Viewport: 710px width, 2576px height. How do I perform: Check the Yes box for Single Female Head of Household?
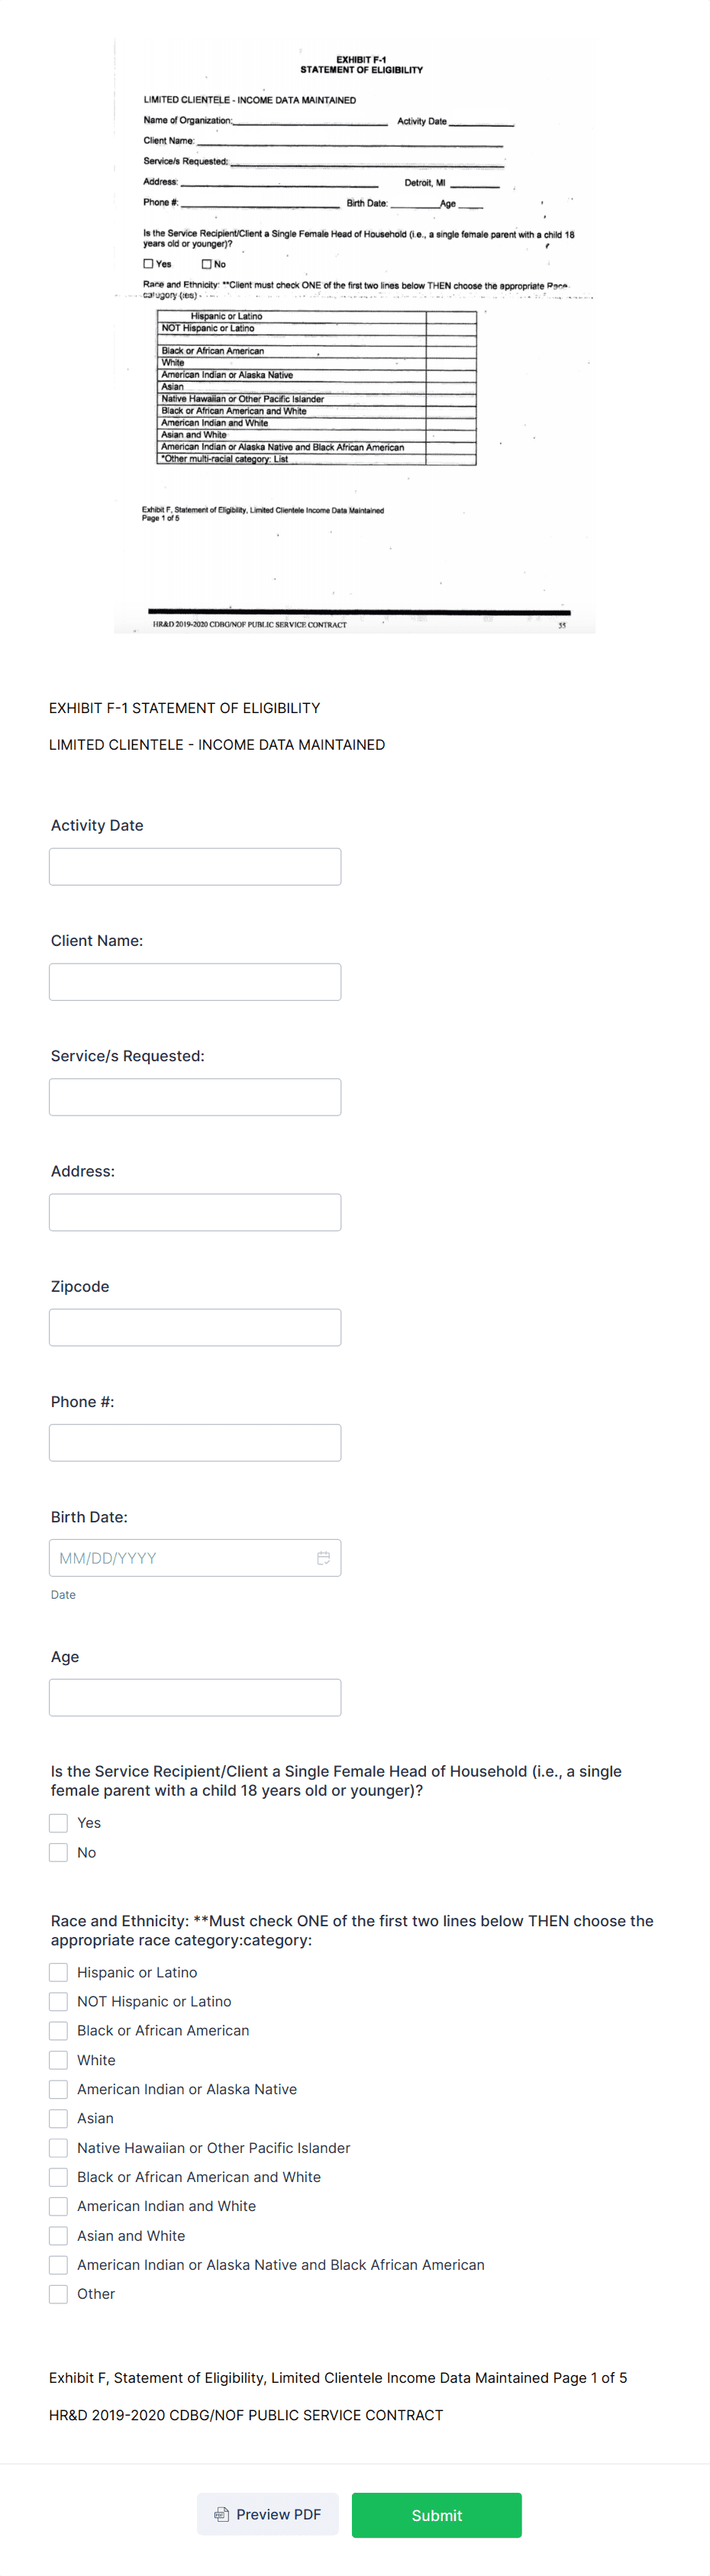click(58, 1822)
